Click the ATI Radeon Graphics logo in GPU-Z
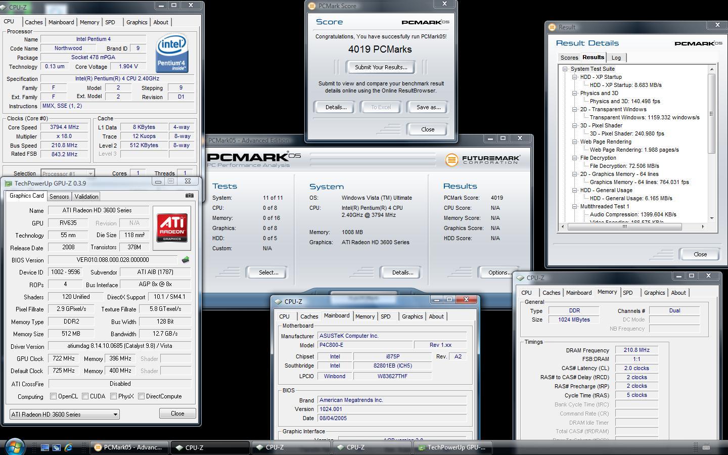The width and height of the screenshot is (728, 455). tap(172, 227)
